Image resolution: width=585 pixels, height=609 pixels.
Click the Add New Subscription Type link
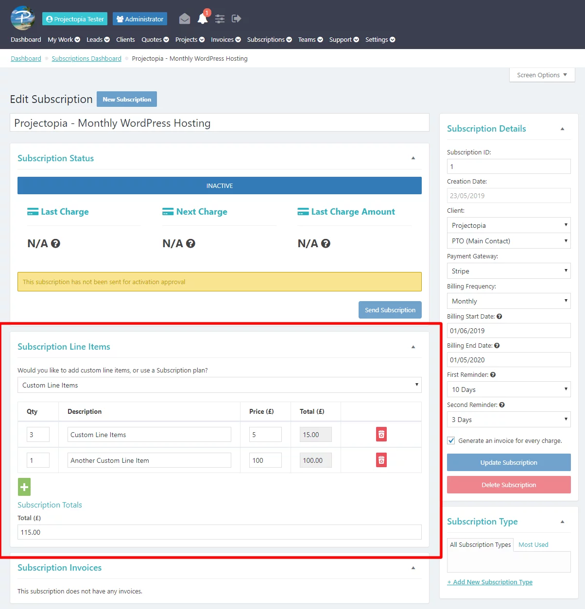coord(490,582)
